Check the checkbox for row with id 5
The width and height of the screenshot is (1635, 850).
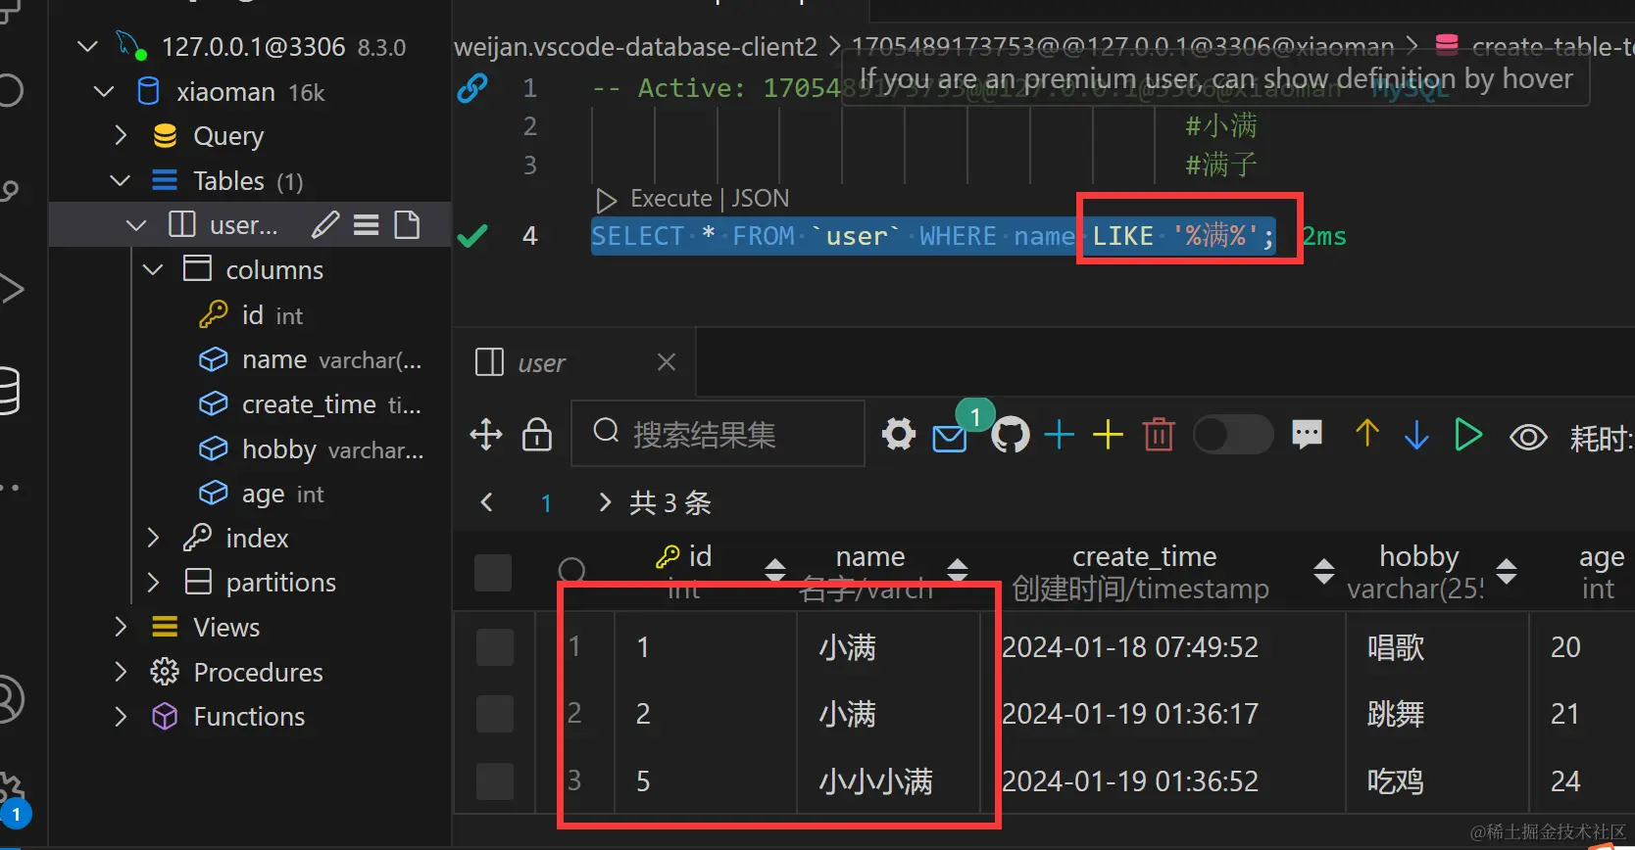495,781
